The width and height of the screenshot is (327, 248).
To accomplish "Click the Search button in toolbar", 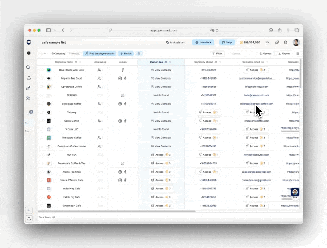I will tap(234, 54).
